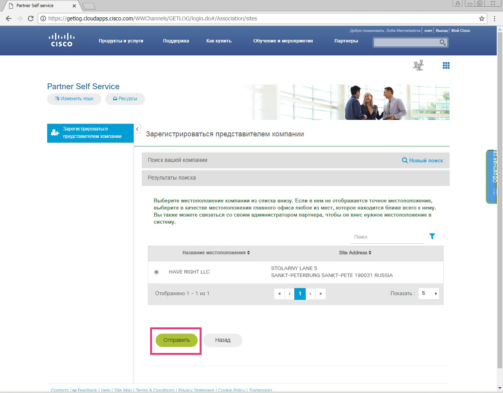
Task: Go to last page of results
Action: click(321, 294)
